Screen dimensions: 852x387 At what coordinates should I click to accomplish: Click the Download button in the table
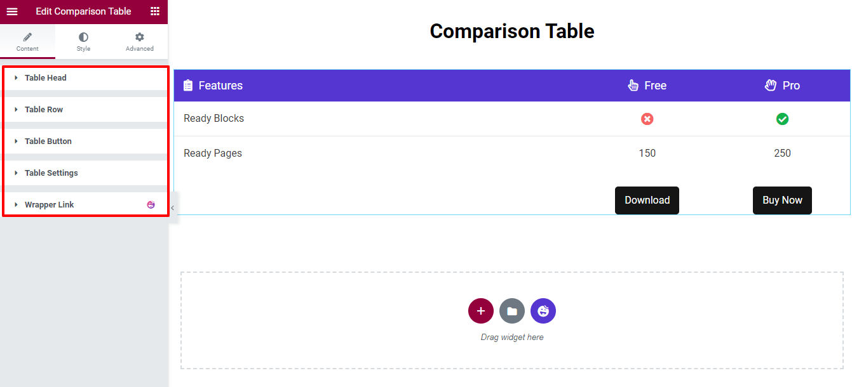(x=647, y=200)
